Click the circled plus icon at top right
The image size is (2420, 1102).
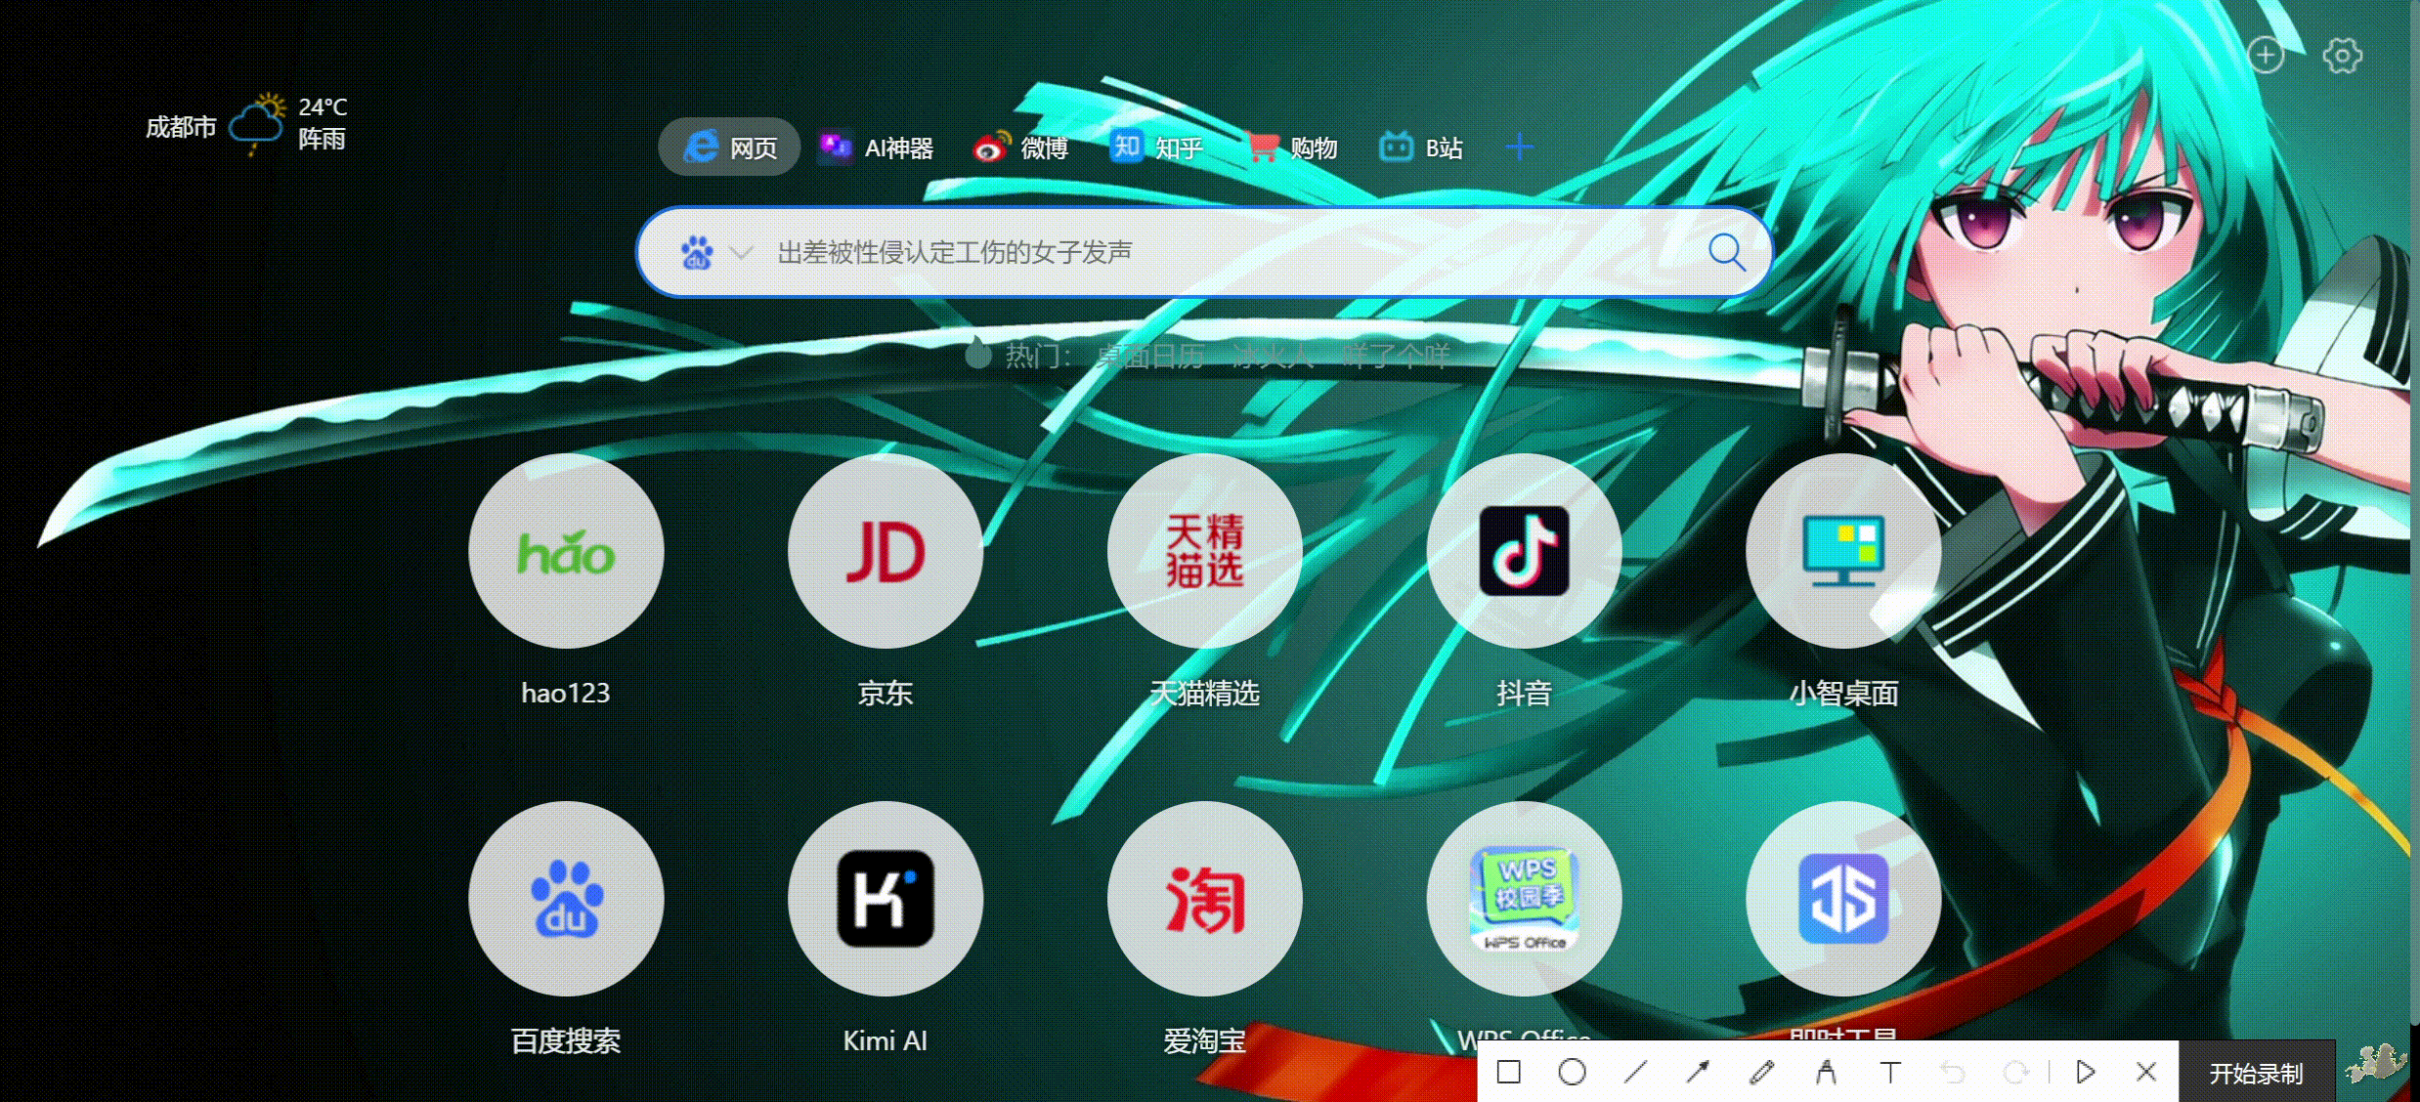tap(2265, 55)
